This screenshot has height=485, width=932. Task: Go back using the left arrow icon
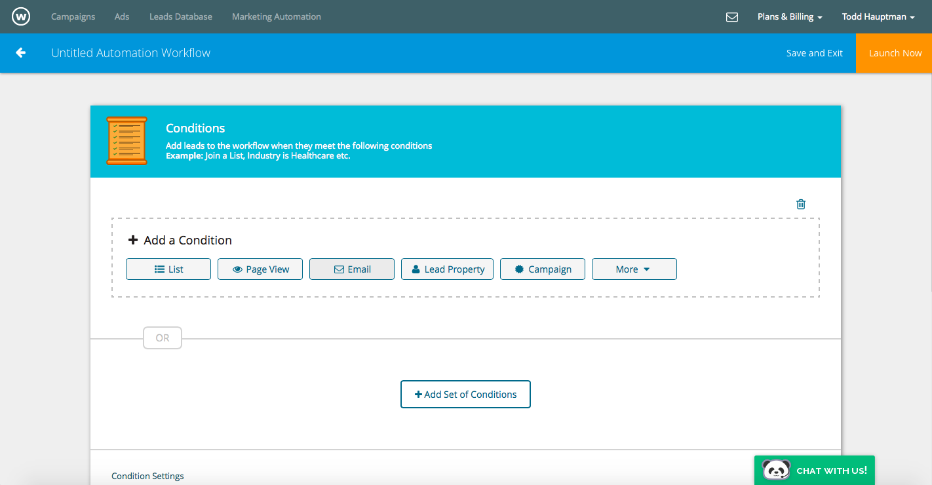[21, 52]
